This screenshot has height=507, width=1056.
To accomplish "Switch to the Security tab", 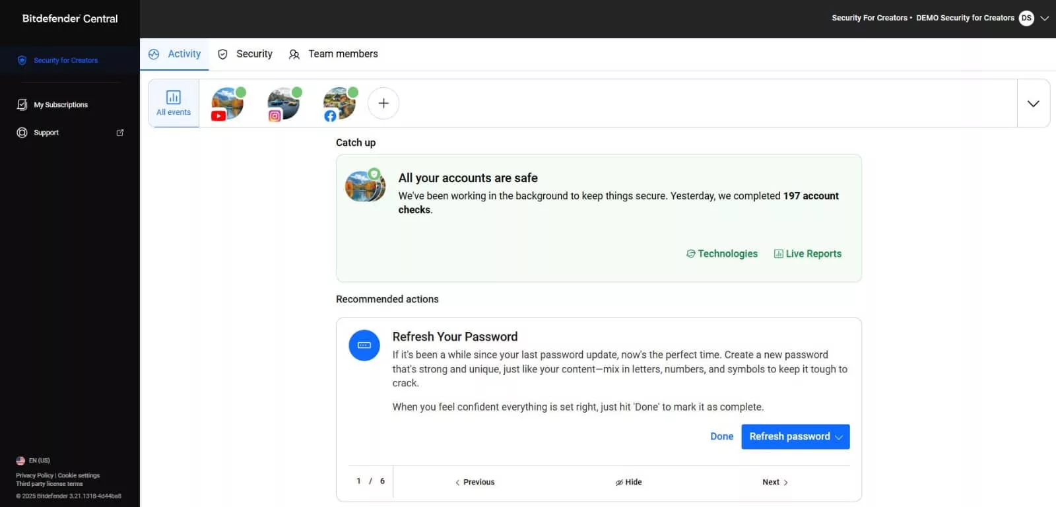I will (x=246, y=54).
